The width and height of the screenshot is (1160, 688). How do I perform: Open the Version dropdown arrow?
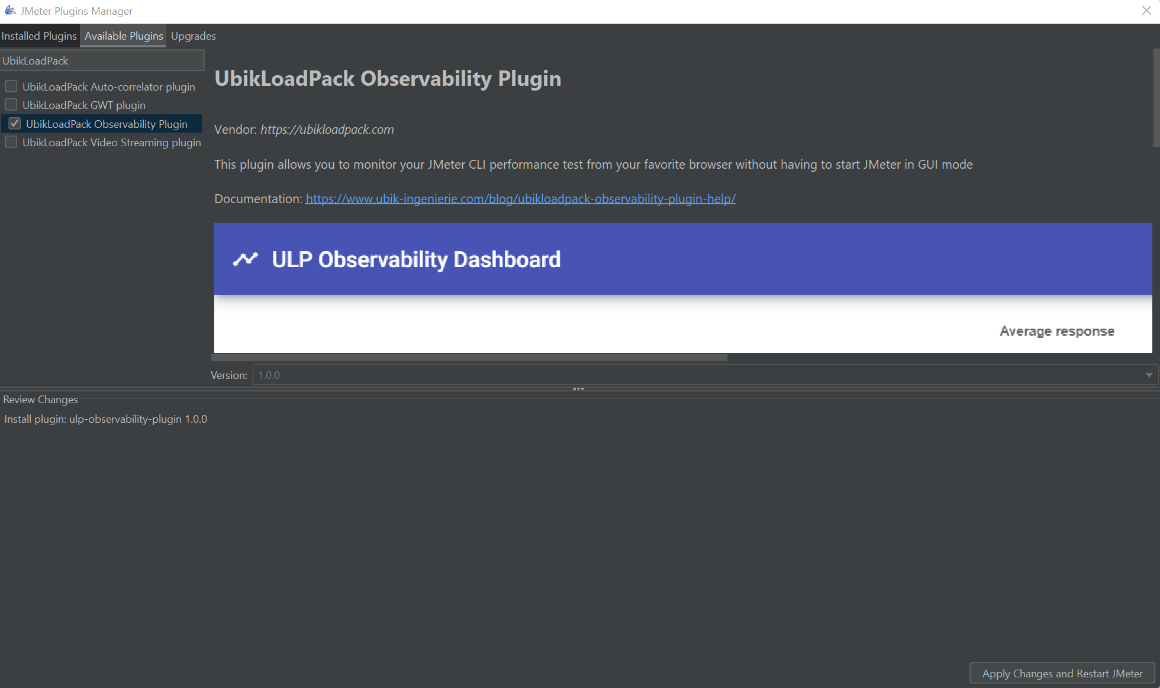1149,375
